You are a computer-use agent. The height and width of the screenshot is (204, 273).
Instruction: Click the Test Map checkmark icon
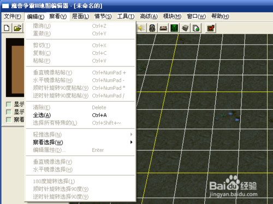pyautogui.click(x=211, y=28)
